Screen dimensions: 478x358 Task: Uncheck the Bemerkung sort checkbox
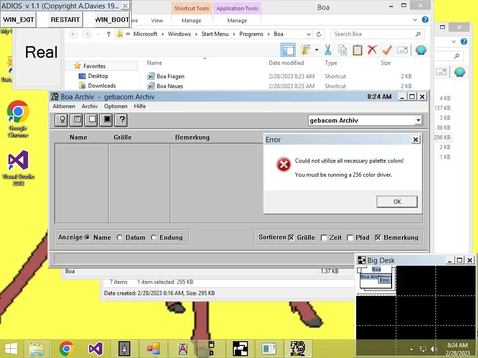click(378, 238)
